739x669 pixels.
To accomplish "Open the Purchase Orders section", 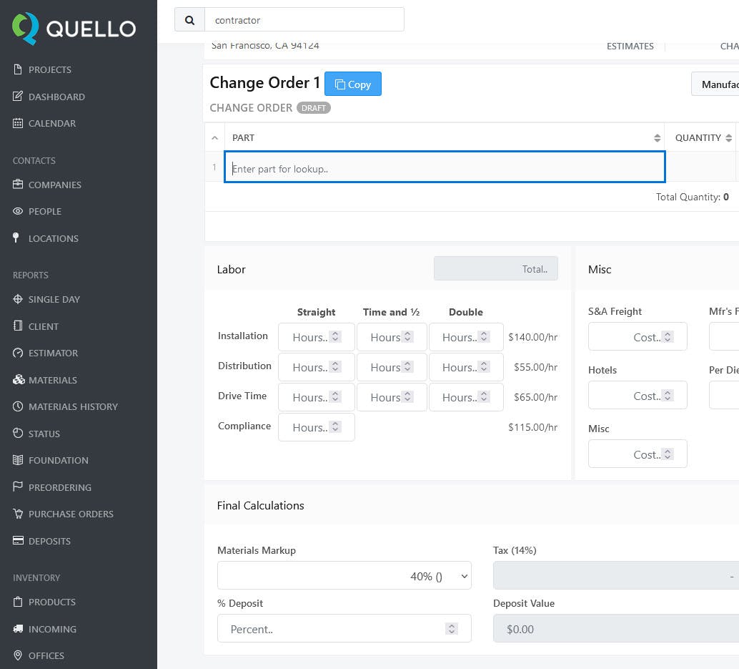I will [70, 514].
